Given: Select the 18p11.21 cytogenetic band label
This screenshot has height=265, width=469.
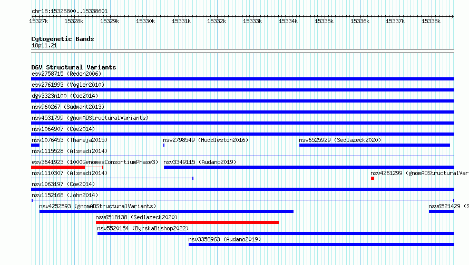Looking at the screenshot, I should pos(44,45).
